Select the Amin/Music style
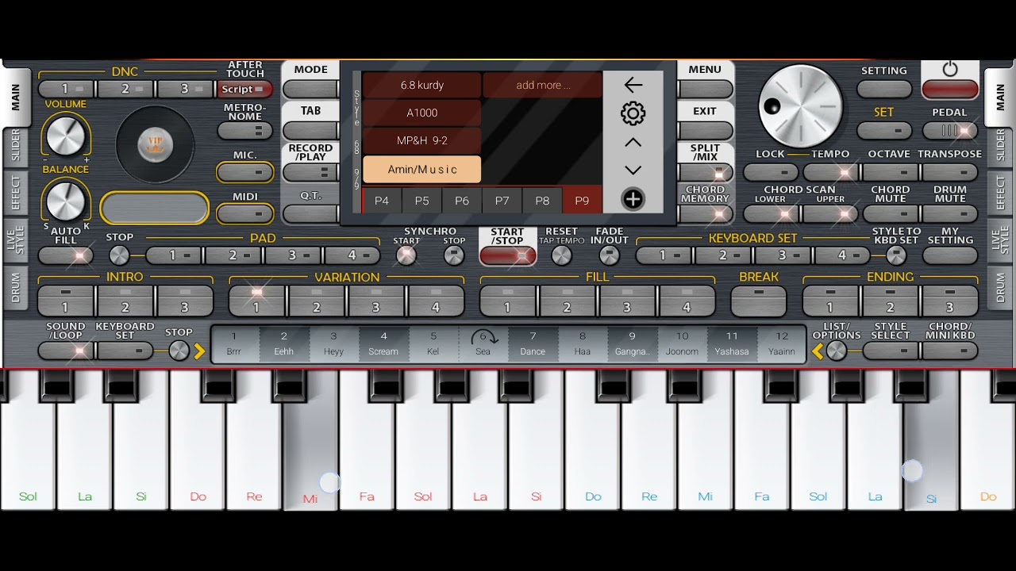Viewport: 1016px width, 571px height. coord(422,169)
